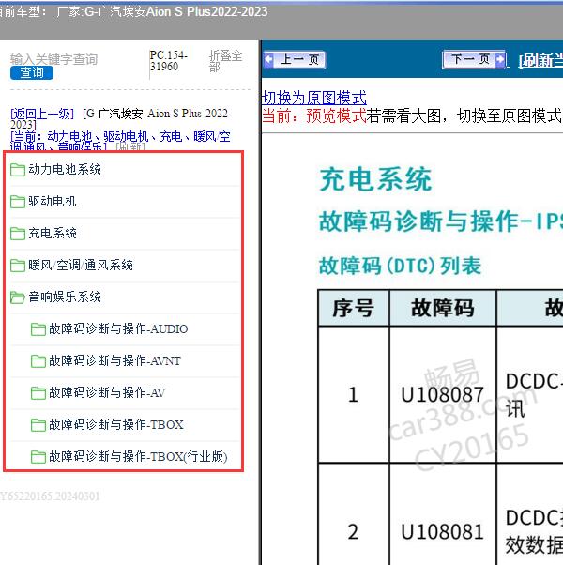This screenshot has height=565, width=563.
Task: Collapse the open folder icon of 音响娱乐系统
Action: pos(17,298)
